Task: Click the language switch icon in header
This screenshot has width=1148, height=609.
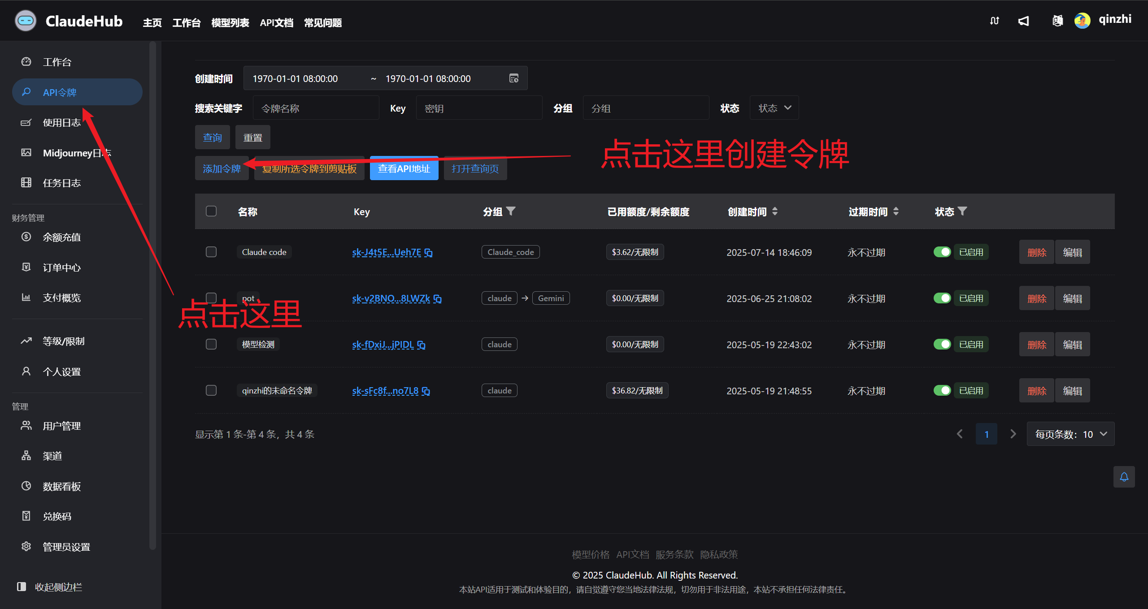Action: [x=1057, y=21]
